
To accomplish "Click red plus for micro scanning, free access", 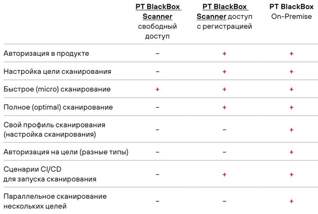I will tap(157, 89).
